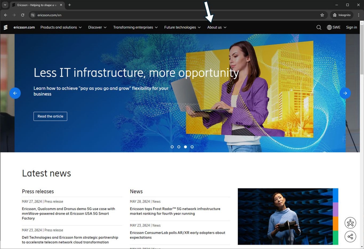The height and width of the screenshot is (249, 364).
Task: Select the fourth carousel dot
Action: (192, 147)
